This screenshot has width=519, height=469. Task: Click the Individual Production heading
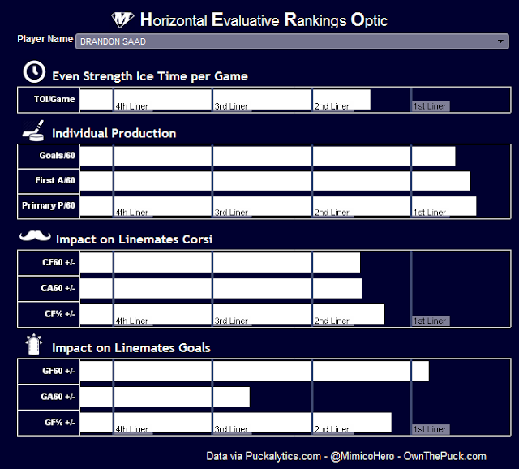click(114, 133)
